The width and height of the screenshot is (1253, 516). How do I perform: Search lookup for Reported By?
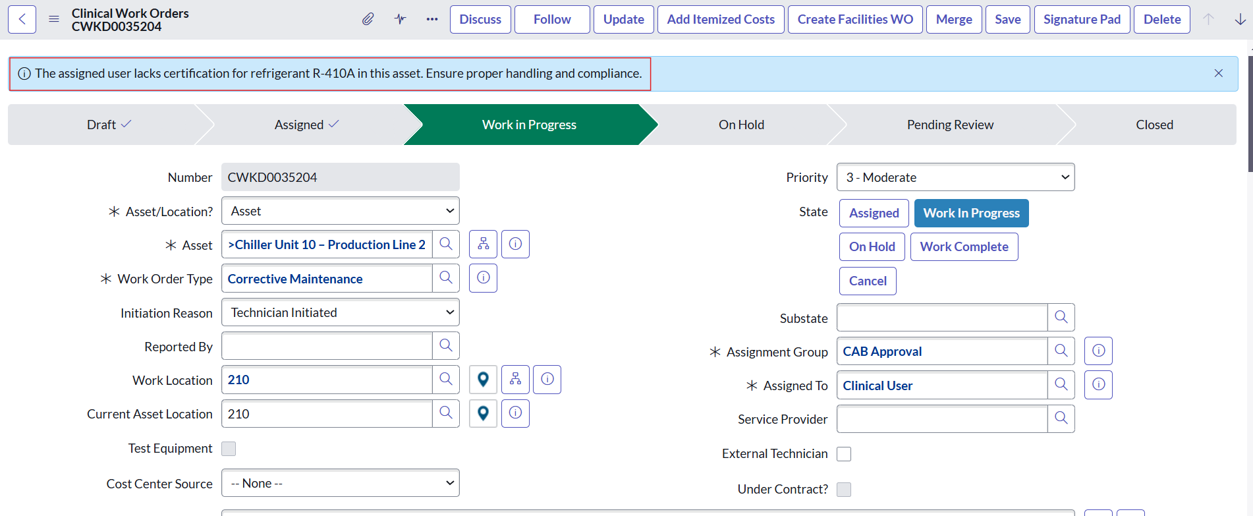coord(446,346)
